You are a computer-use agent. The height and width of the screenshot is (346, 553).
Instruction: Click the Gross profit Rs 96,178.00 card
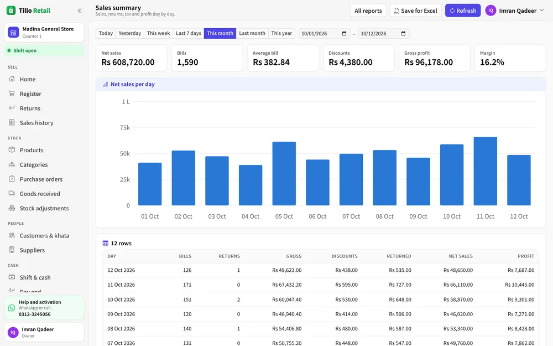(x=435, y=58)
